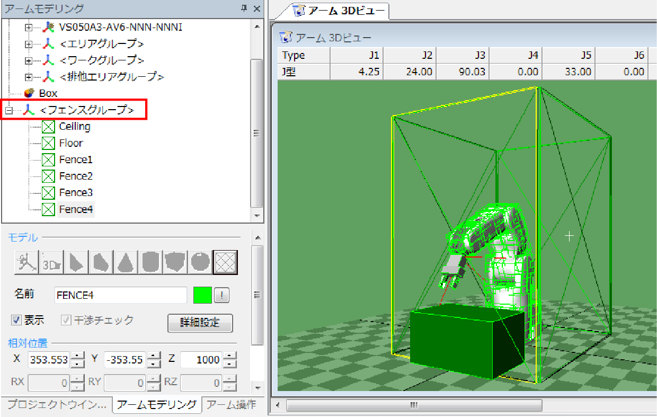Open the green color swatch
657x417 pixels.
coord(202,295)
